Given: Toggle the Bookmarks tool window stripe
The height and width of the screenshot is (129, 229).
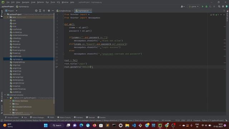Looking at the screenshot, I should pos(1,96).
